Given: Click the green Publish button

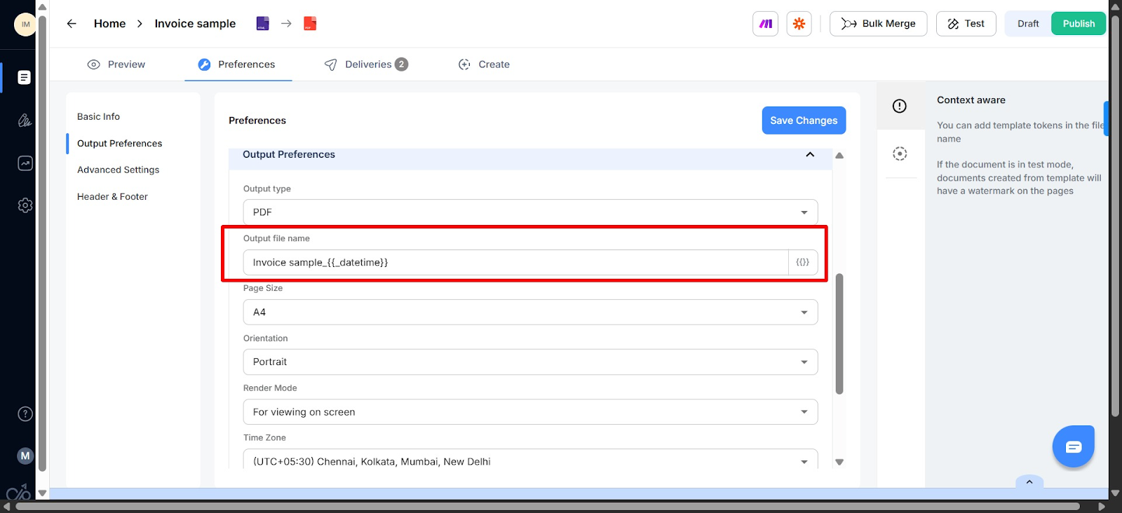Looking at the screenshot, I should click(x=1079, y=24).
